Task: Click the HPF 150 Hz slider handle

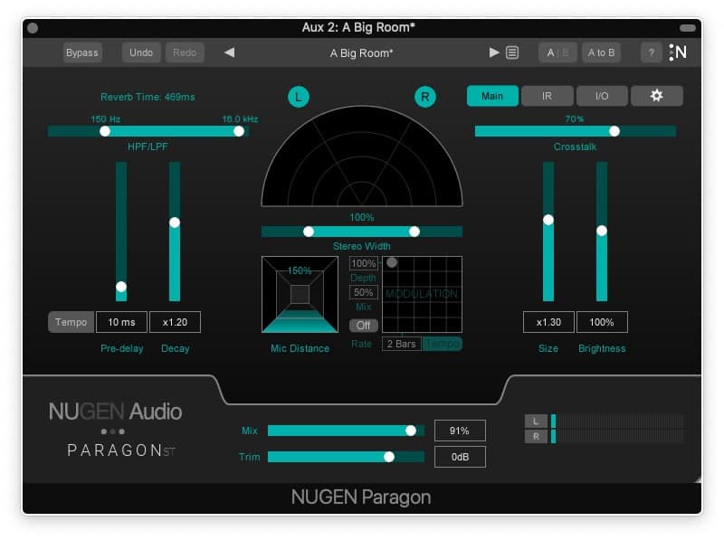Action: (105, 131)
